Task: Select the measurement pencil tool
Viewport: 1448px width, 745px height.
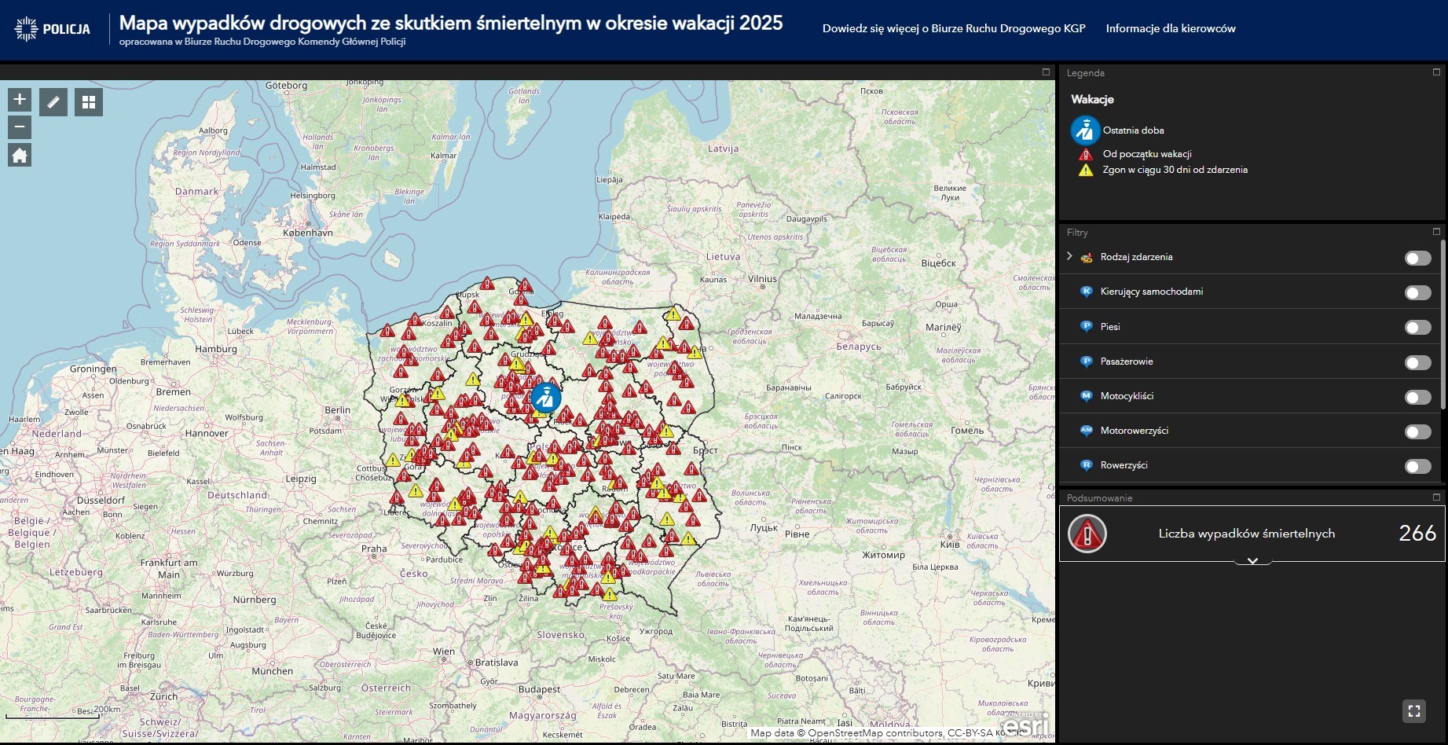Action: [x=53, y=101]
